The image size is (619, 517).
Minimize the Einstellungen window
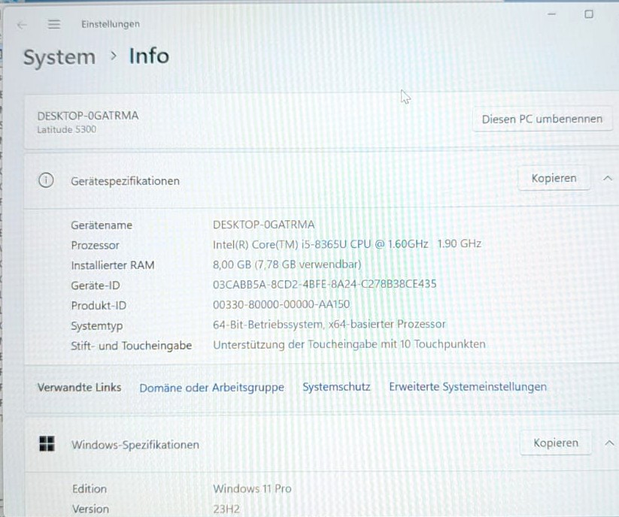pos(552,14)
